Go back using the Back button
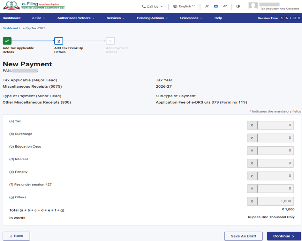The height and width of the screenshot is (241, 302). tap(17, 236)
